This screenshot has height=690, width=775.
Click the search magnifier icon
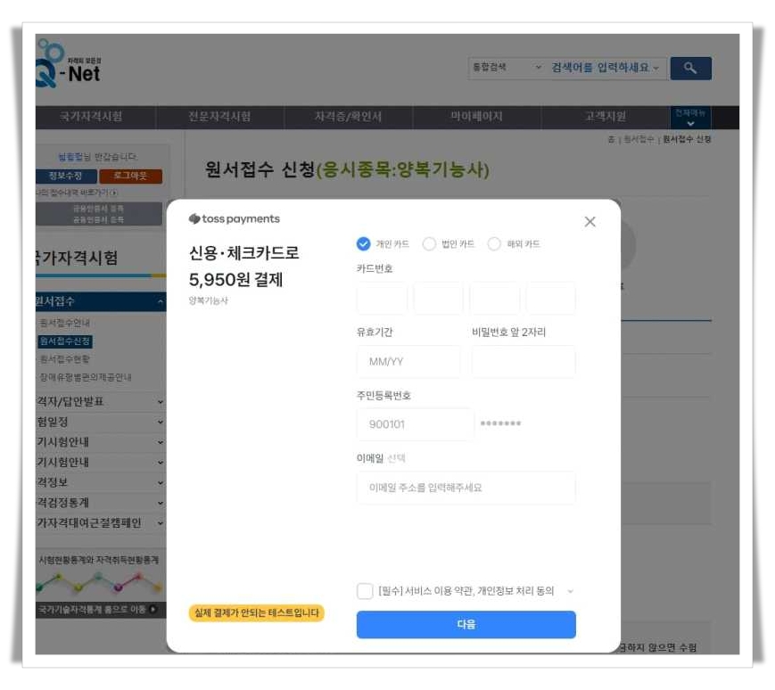(691, 68)
